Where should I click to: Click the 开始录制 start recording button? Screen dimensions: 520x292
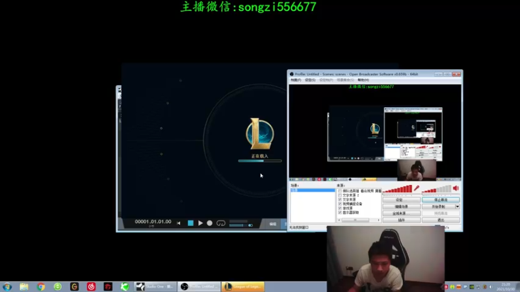(438, 206)
